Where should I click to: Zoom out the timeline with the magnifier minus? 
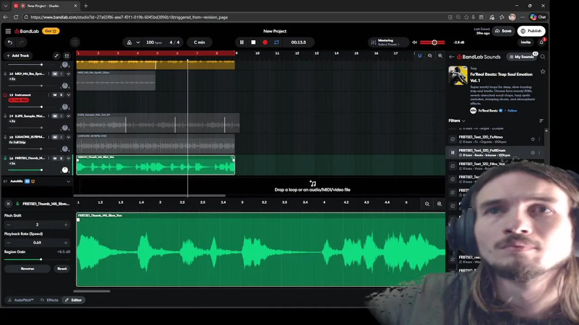(430, 56)
